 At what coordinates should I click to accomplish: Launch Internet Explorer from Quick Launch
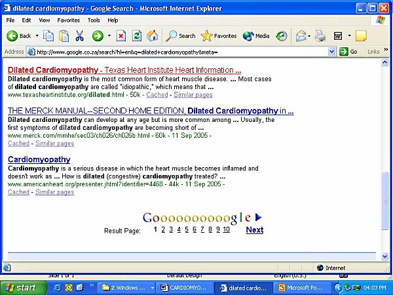coord(58,288)
